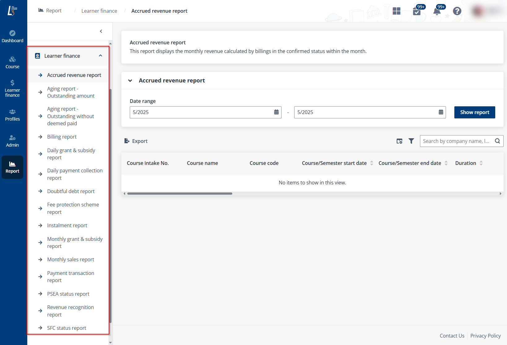Select Billing report from the menu
507x345 pixels.
pos(62,137)
